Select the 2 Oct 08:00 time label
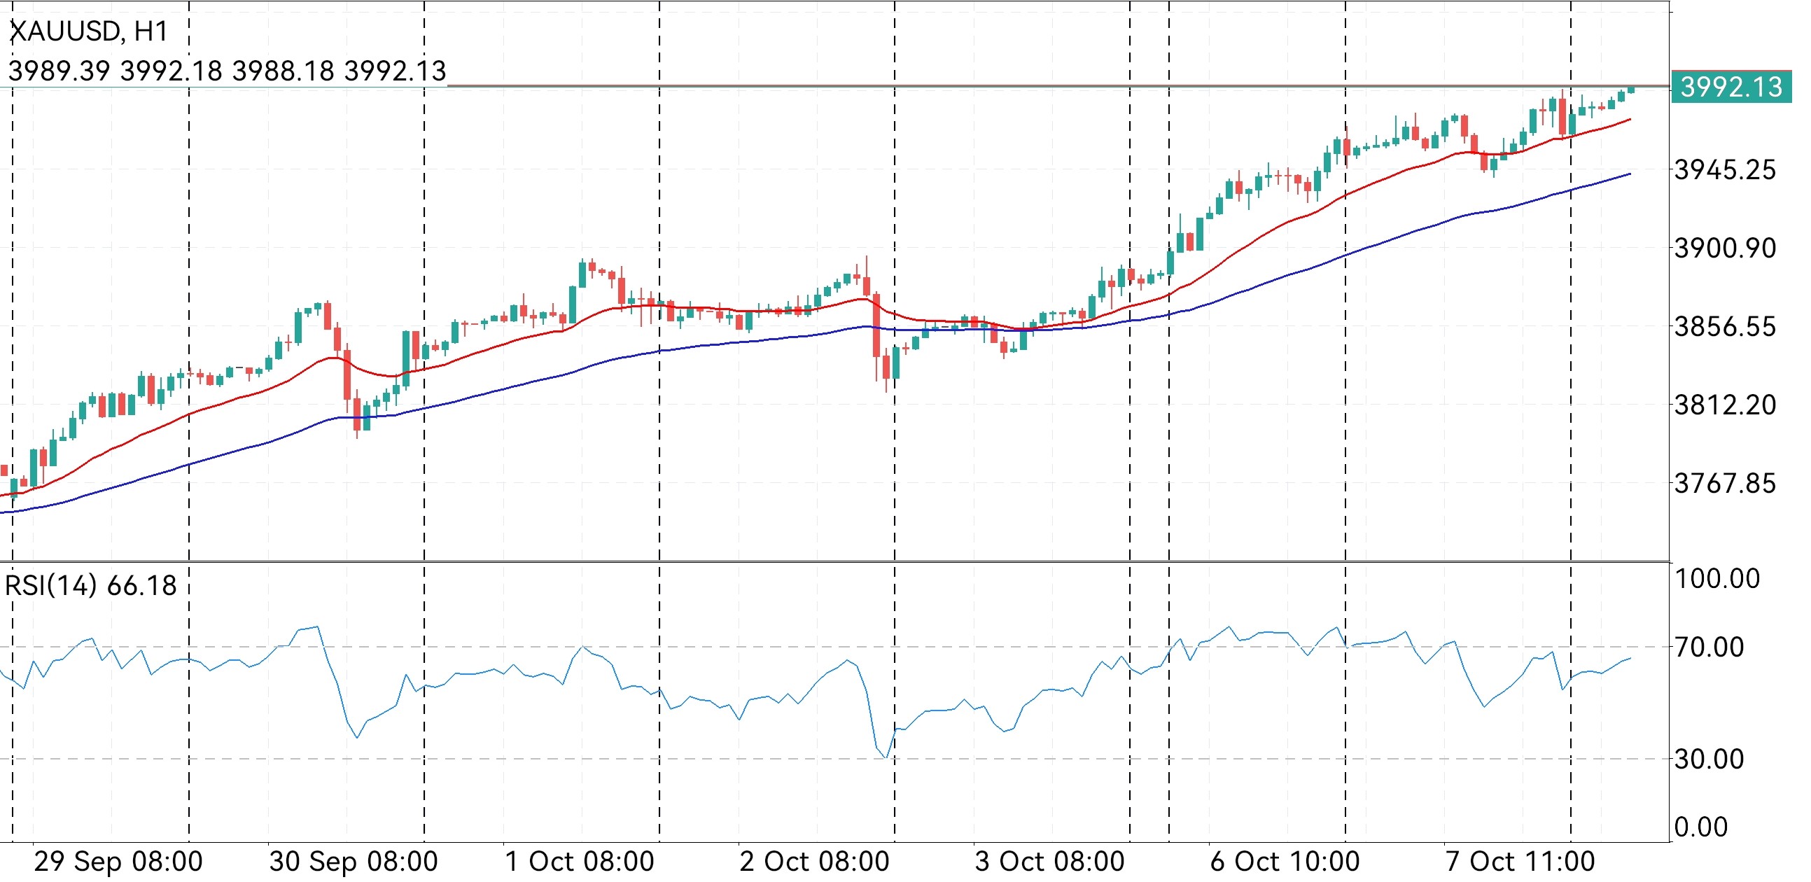 [814, 862]
